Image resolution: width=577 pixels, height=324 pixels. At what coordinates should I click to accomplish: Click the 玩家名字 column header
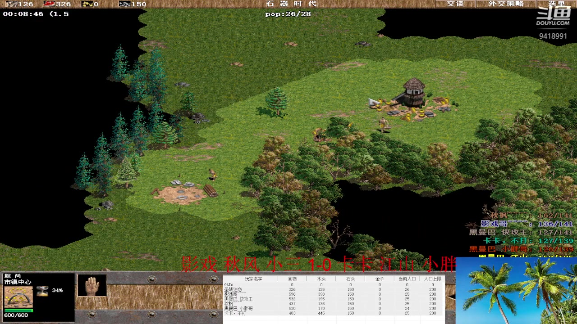click(253, 279)
